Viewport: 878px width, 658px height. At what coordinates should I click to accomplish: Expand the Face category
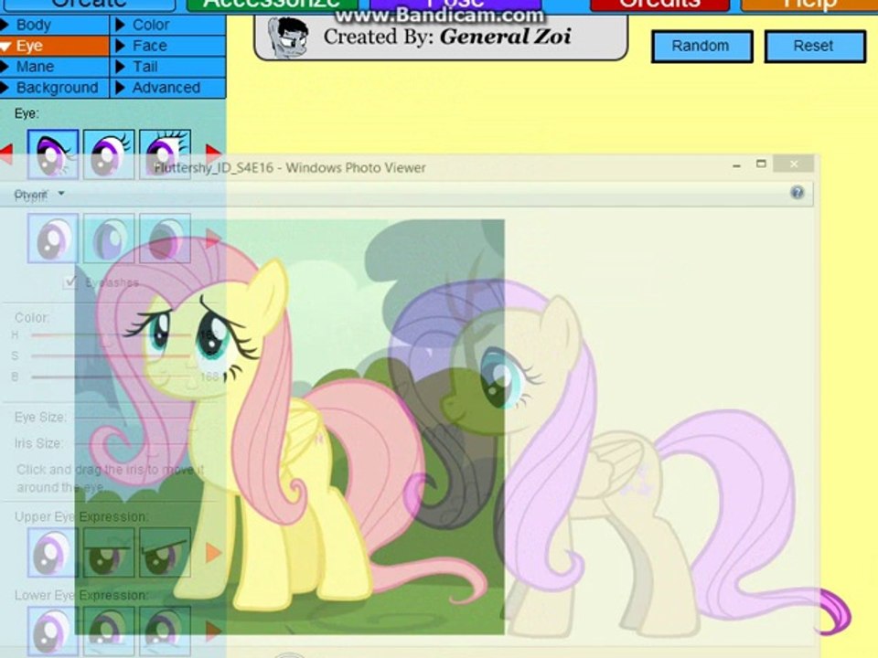[168, 46]
